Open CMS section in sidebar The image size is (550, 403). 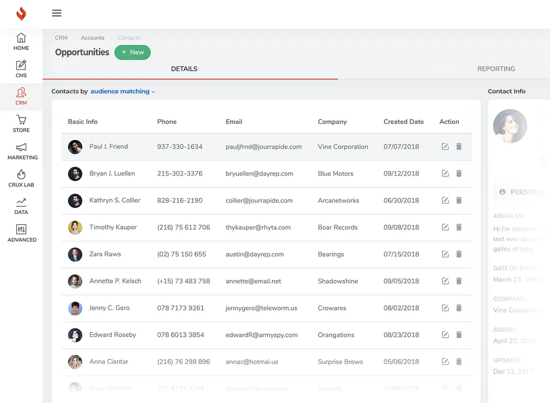[21, 69]
